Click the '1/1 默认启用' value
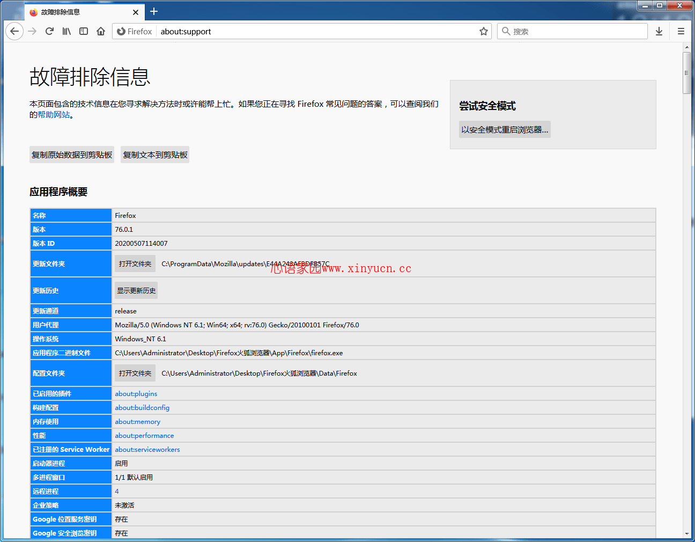Screen dimensions: 695x542 (134, 477)
